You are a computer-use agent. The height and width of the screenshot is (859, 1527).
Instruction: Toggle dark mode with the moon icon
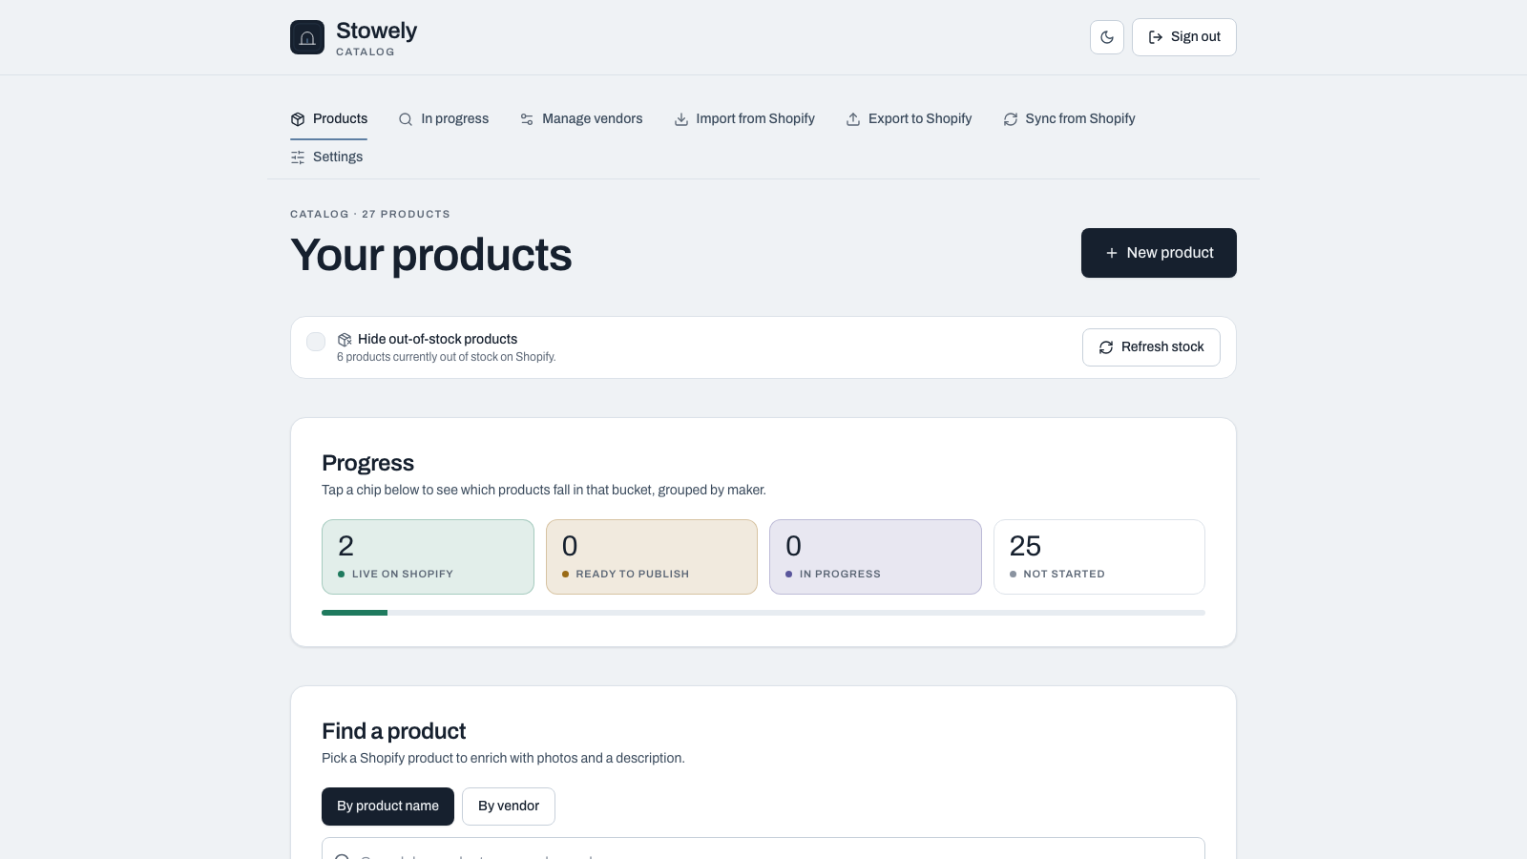point(1107,37)
